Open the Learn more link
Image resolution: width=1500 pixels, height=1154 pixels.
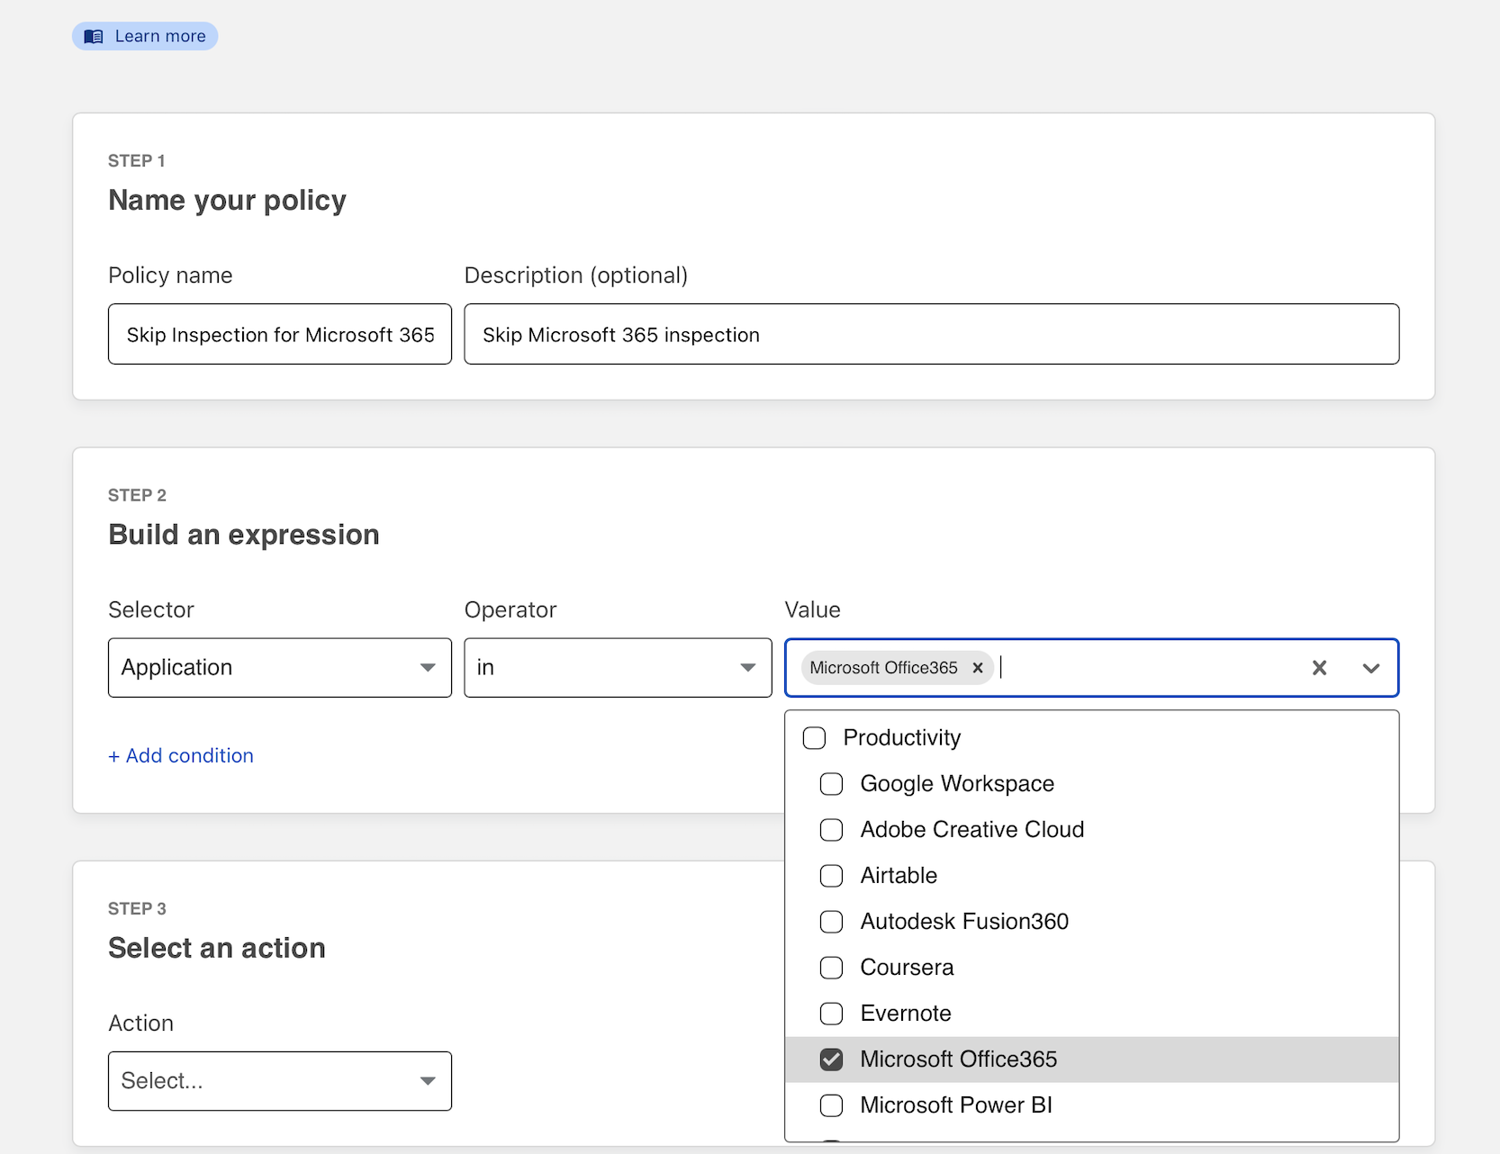tap(159, 37)
